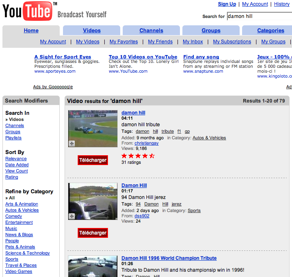Image resolution: width=292 pixels, height=277 pixels.
Task: Open My Videos in the sub-navigation
Action: tap(88, 42)
